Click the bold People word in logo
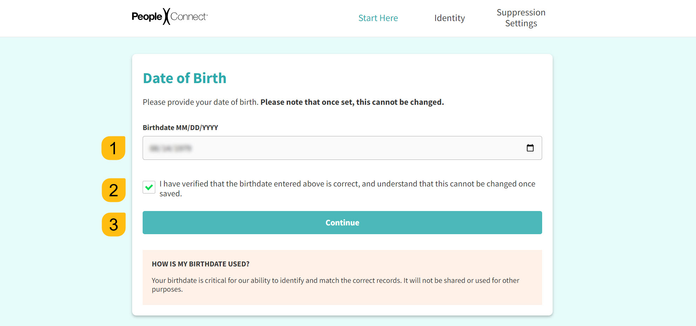This screenshot has width=696, height=326. 147,16
